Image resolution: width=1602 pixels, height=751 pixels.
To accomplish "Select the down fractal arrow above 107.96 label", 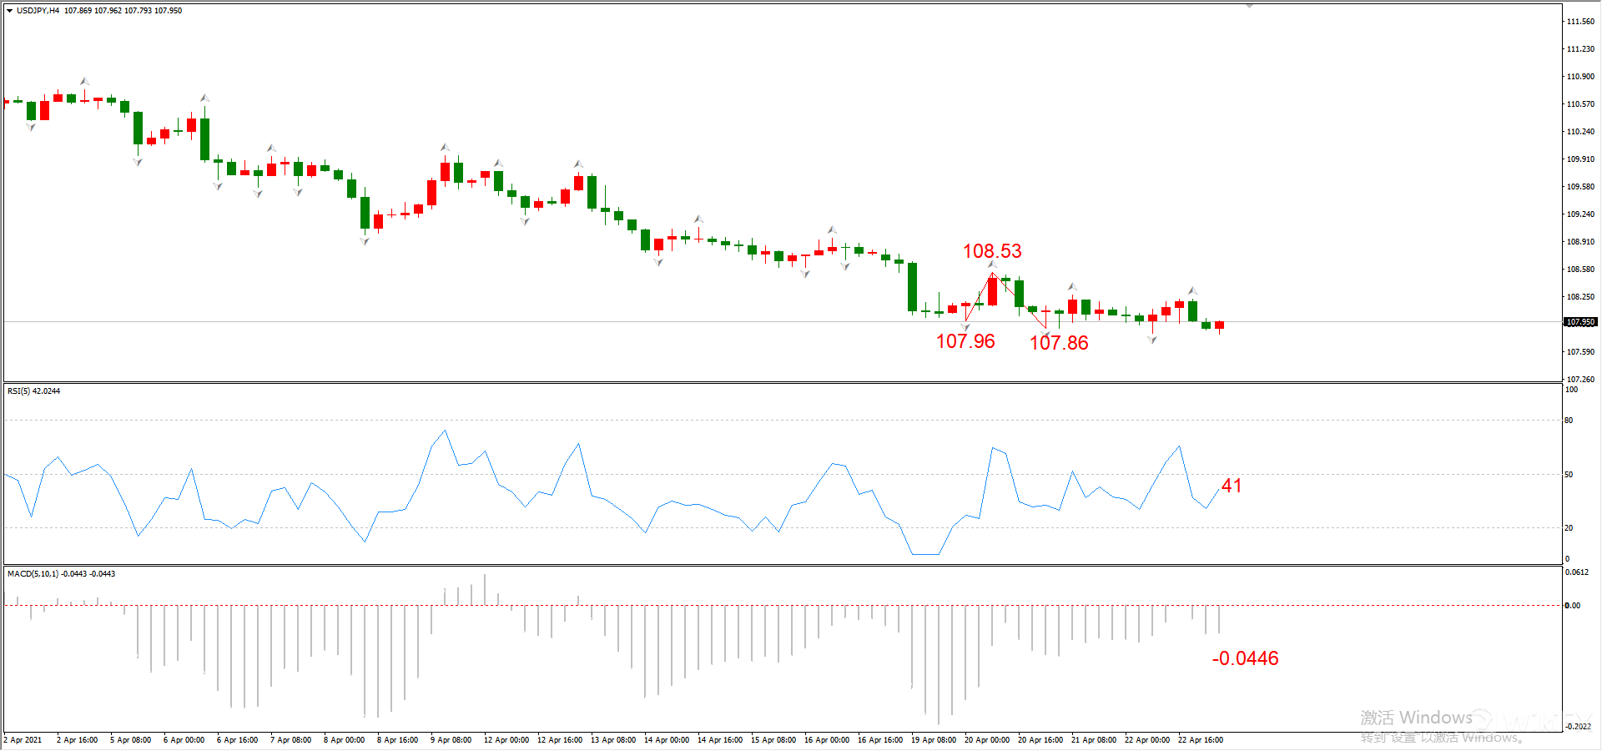I will (x=965, y=327).
